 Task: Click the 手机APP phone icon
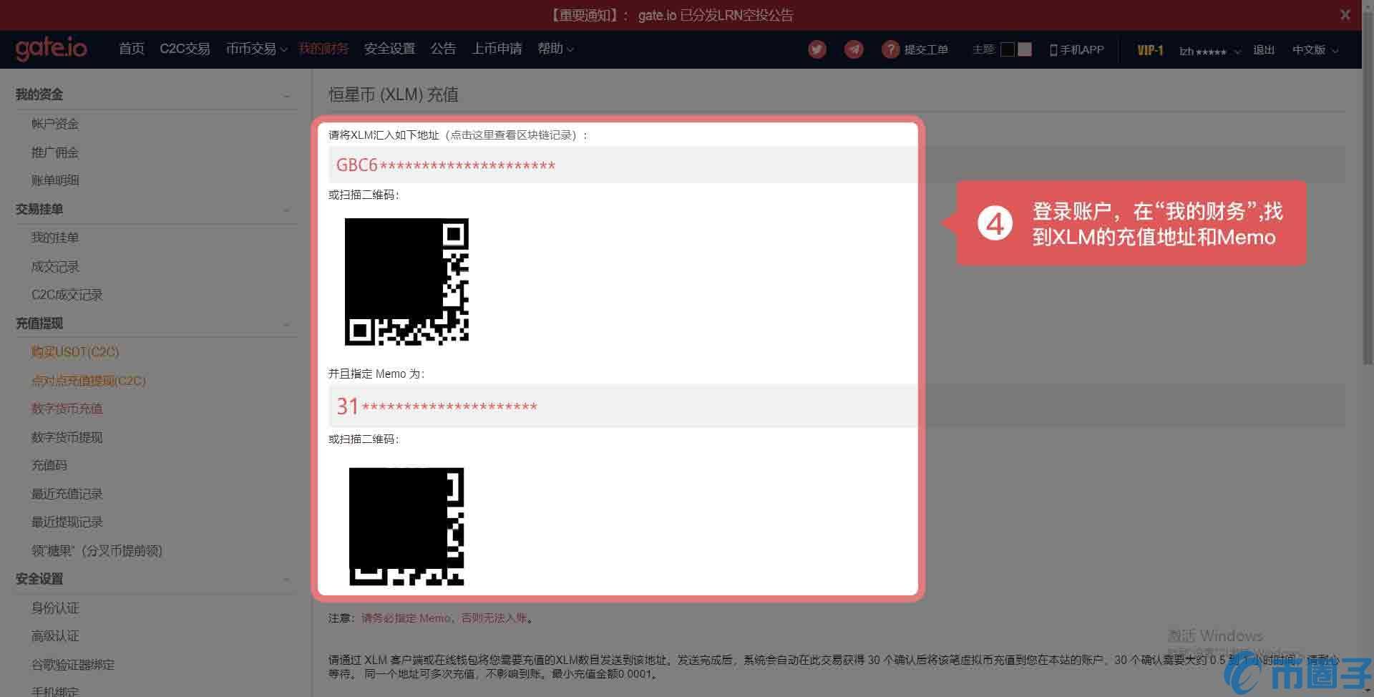(x=1052, y=49)
